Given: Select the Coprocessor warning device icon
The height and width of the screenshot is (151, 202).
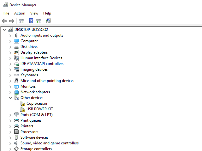Looking at the screenshot, I should click(x=23, y=103).
